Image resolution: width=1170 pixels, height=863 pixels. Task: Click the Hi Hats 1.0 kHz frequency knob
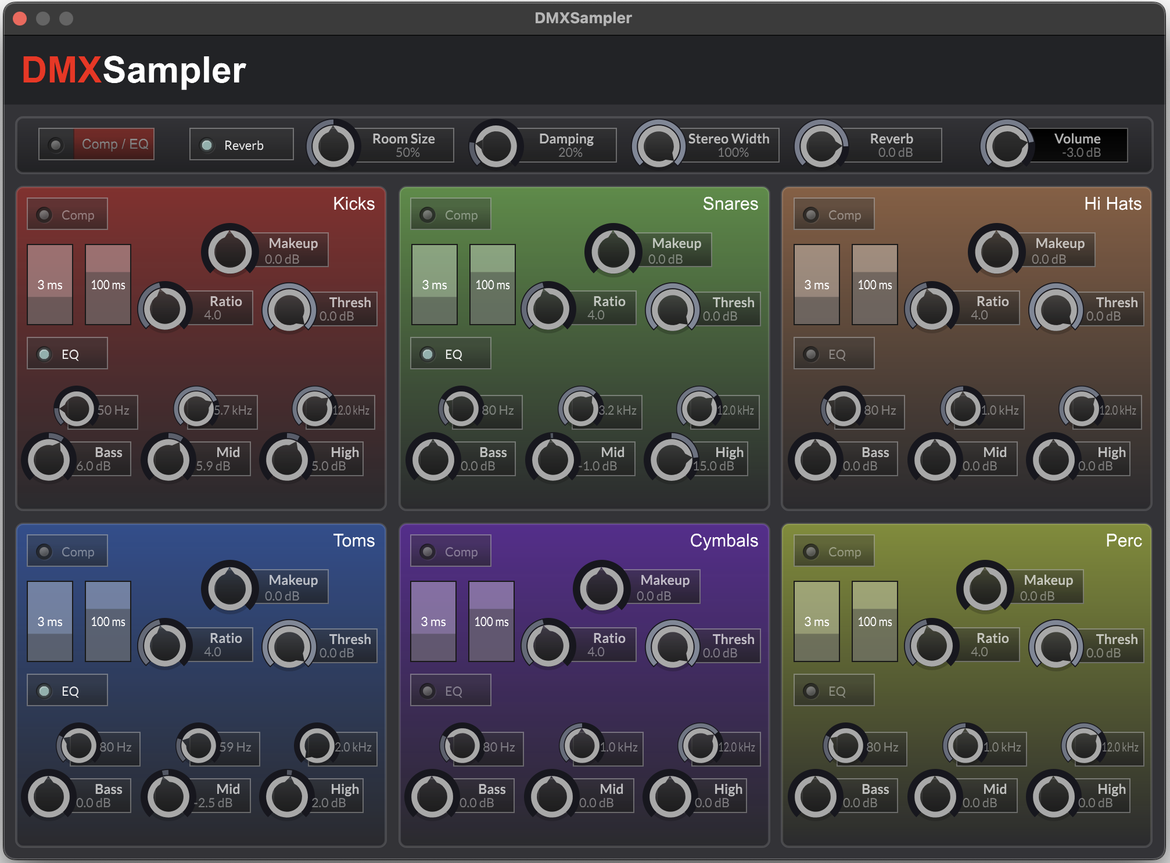[963, 408]
